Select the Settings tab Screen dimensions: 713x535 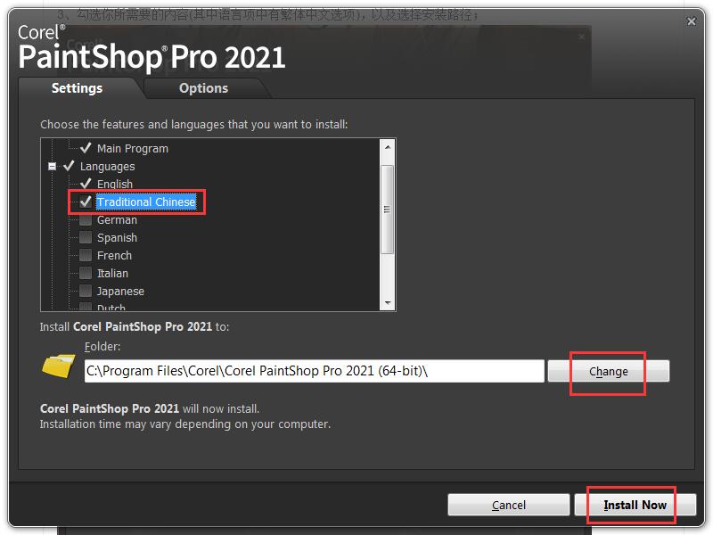77,87
